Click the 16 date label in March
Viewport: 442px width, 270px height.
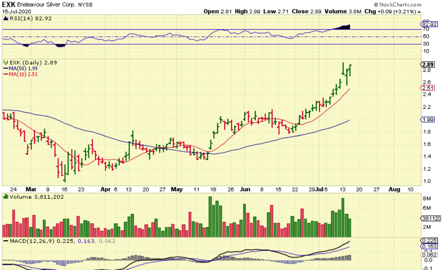[x=64, y=190]
